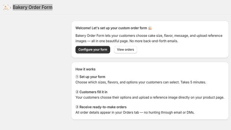The image size is (231, 130).
Task: Select the Customers fill it in step title
Action: point(93,92)
